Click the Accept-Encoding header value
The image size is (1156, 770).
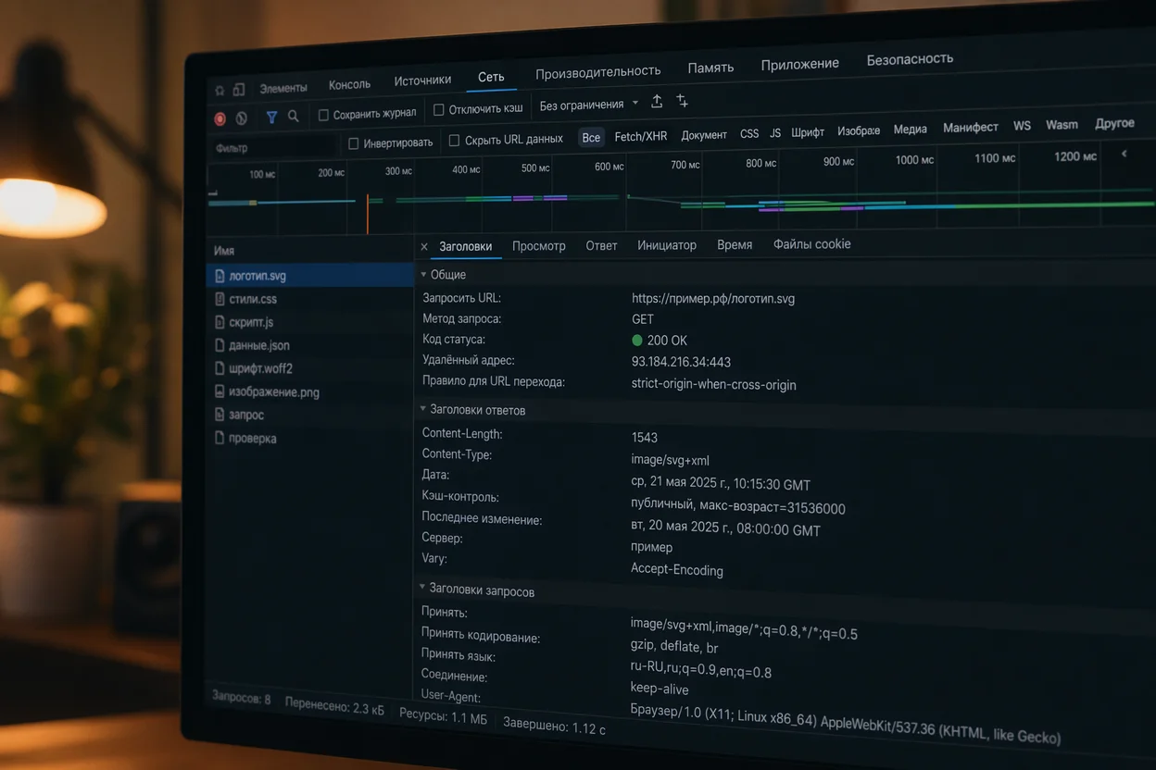tap(677, 570)
